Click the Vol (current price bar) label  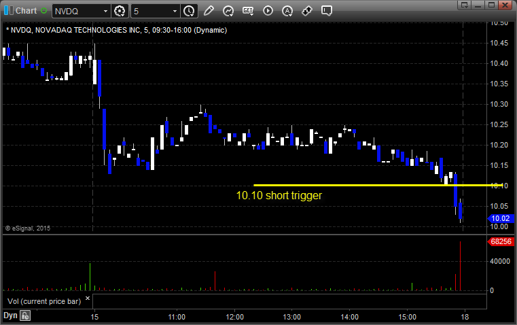pos(44,301)
